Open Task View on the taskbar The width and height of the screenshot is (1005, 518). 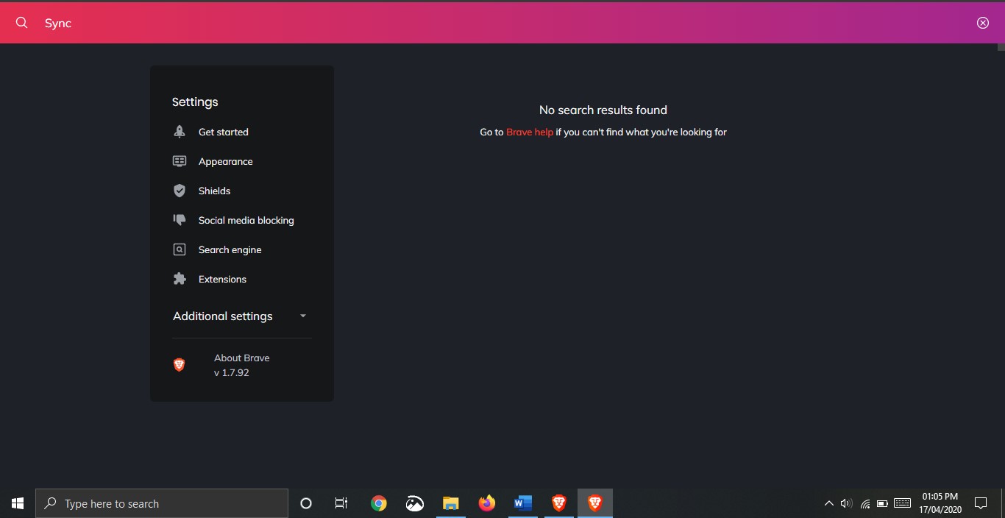tap(341, 503)
